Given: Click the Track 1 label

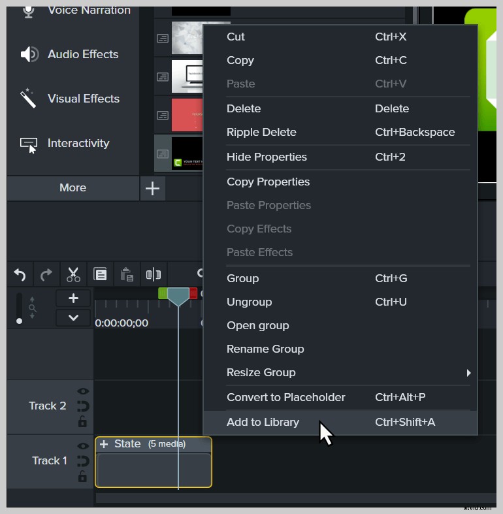Looking at the screenshot, I should (x=50, y=461).
